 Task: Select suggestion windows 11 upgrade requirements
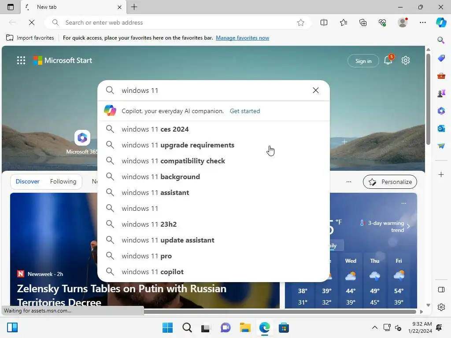click(x=214, y=145)
